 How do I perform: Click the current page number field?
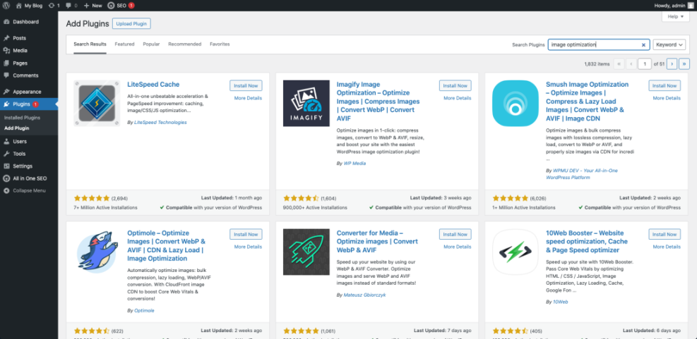[645, 64]
